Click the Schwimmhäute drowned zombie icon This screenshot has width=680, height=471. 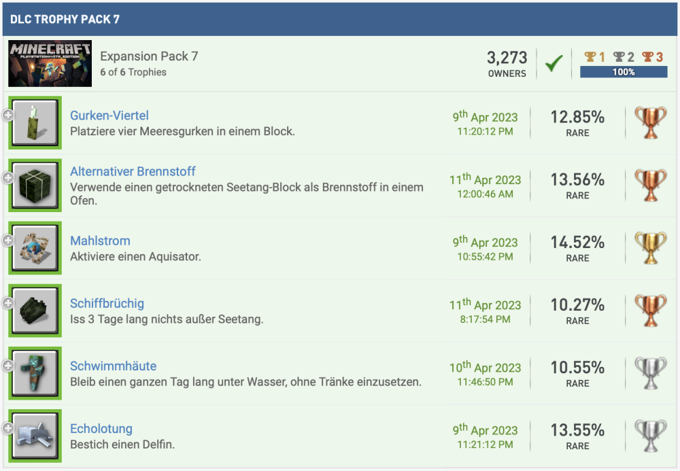(35, 373)
